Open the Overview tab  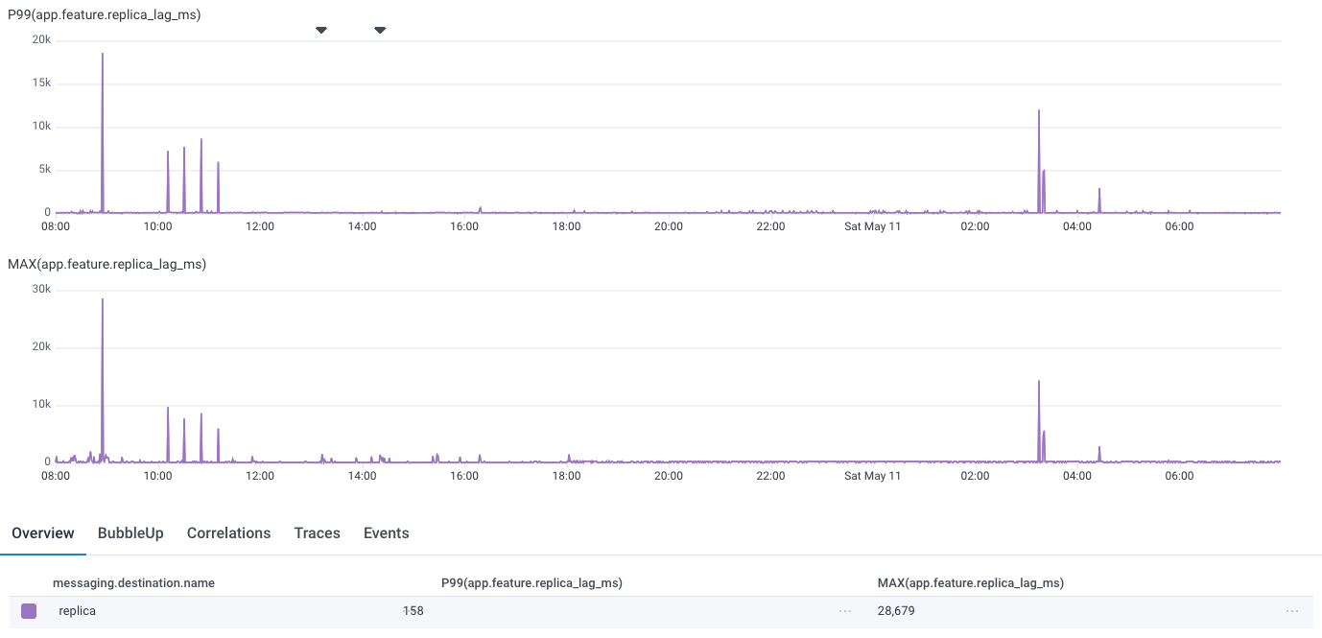[43, 533]
